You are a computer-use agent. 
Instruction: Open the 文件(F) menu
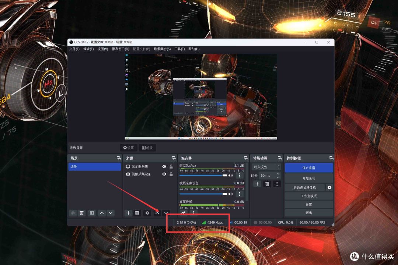click(74, 49)
